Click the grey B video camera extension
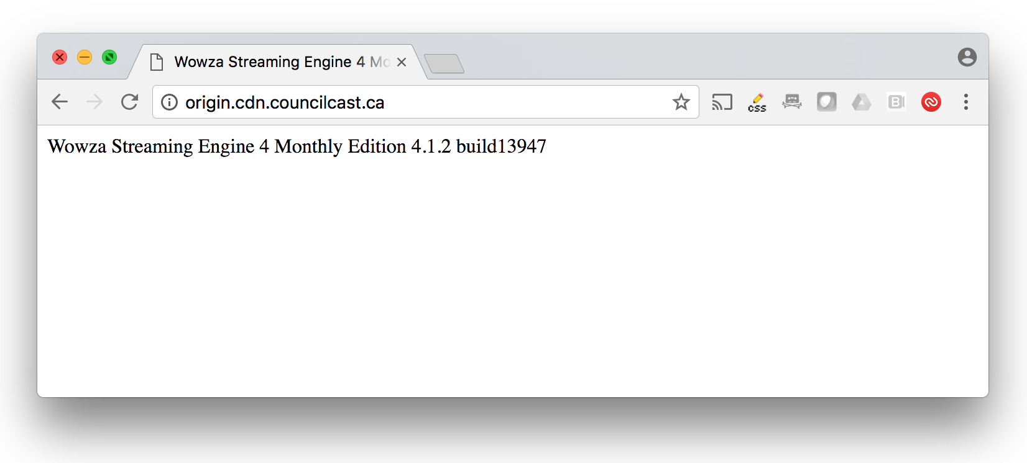Viewport: 1027px width, 463px height. (896, 102)
